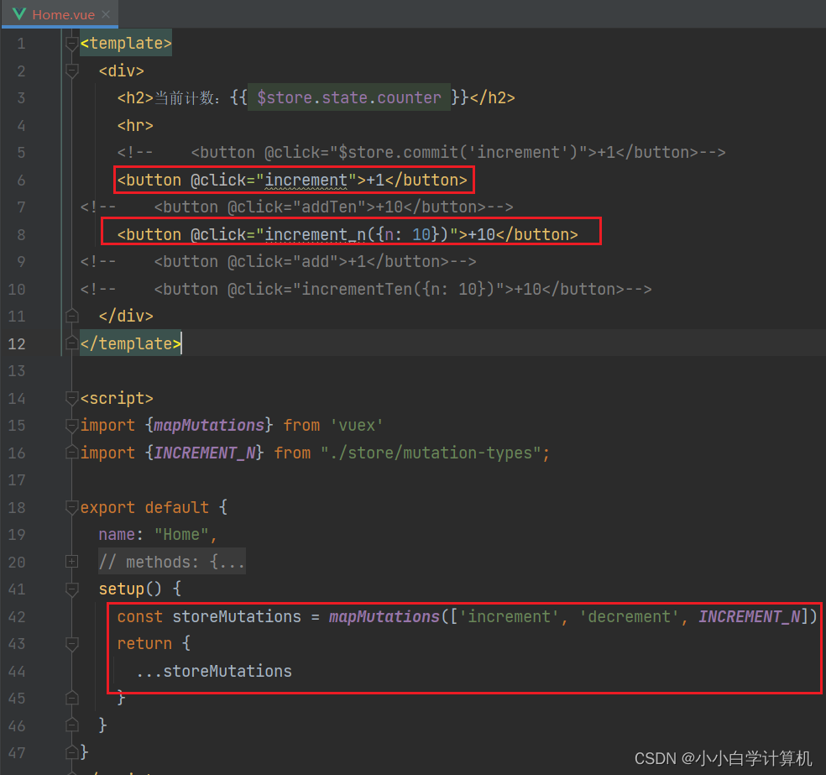
Task: Click the <hr> tag on line 4
Action: [x=135, y=125]
